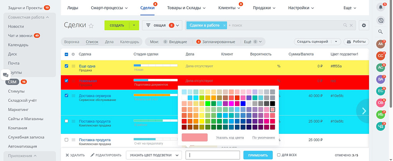393x161 pixels.
Task: Click the round right-arrow scroll button
Action: pos(364,111)
